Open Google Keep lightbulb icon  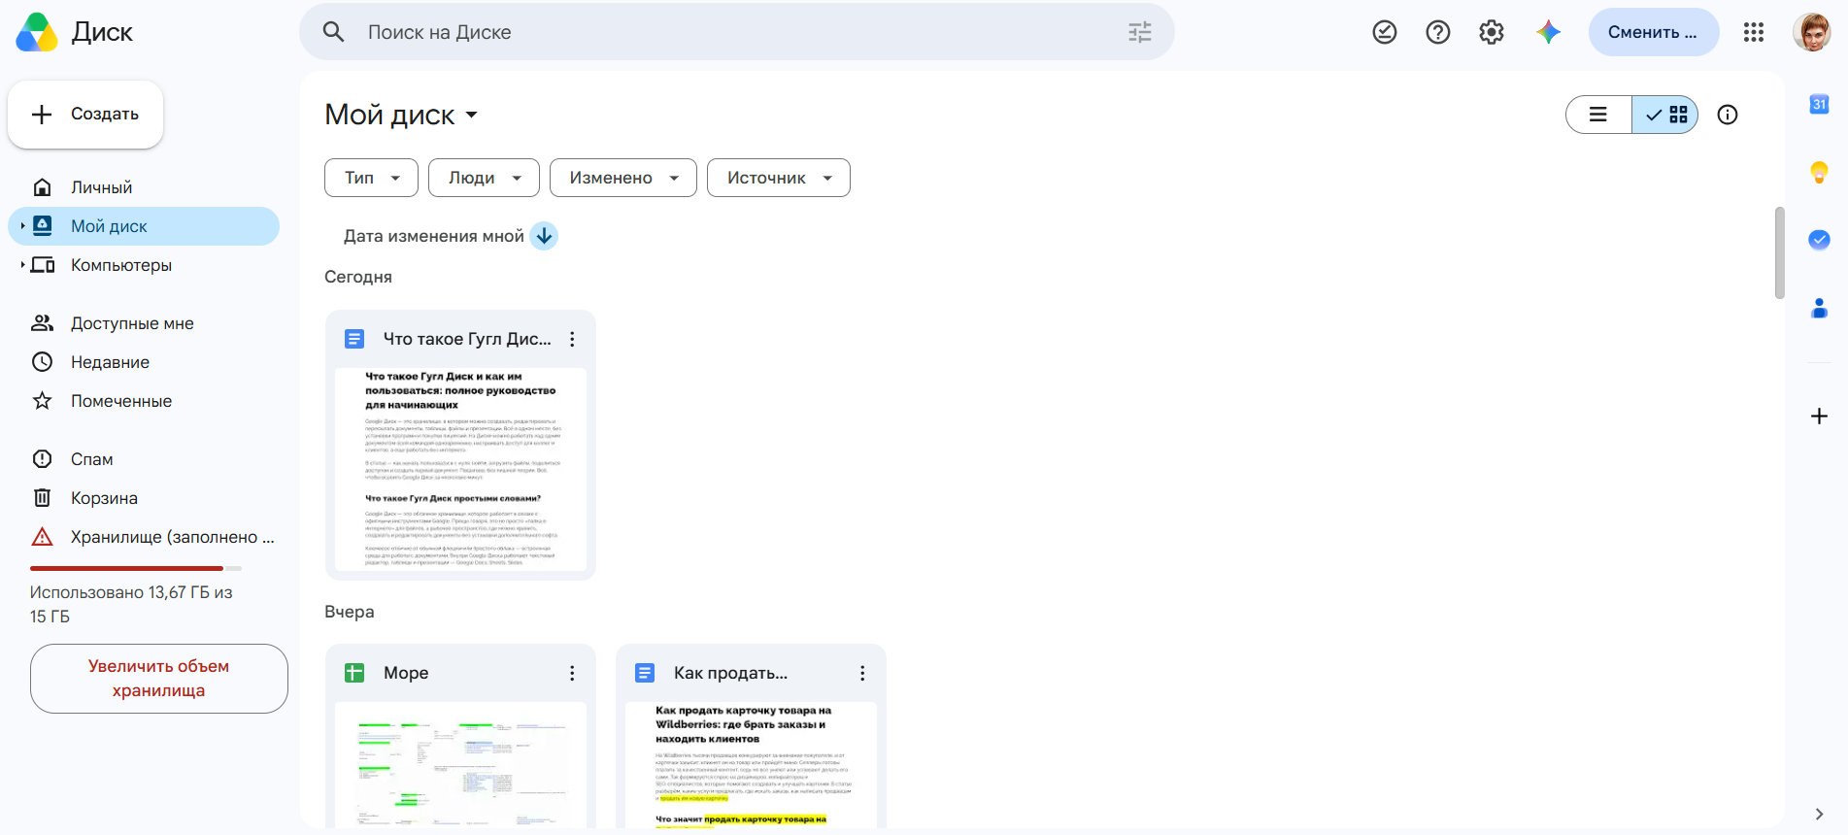click(1820, 173)
